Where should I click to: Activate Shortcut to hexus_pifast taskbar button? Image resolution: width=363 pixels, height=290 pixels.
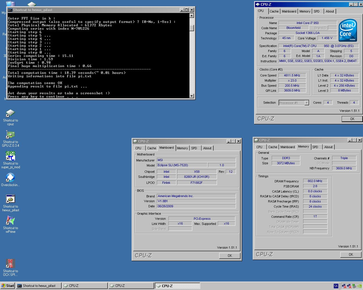point(39,286)
